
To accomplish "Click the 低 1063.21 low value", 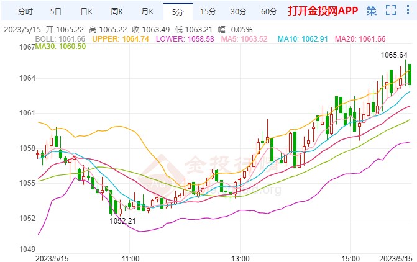I will point(194,30).
